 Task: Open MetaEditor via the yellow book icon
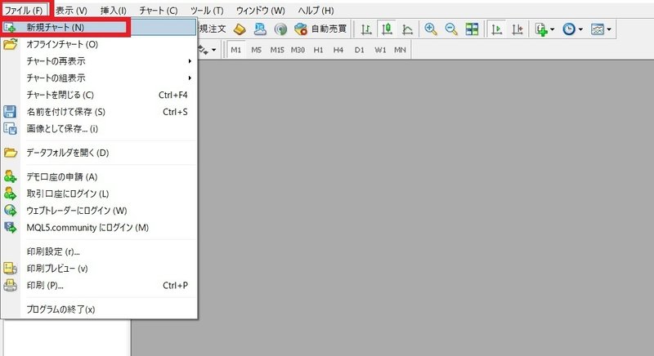point(240,29)
